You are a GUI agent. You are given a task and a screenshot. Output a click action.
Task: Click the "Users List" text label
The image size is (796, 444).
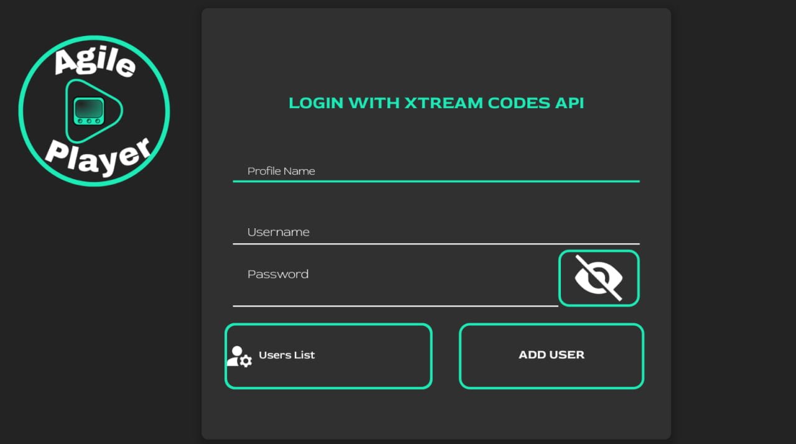(287, 355)
